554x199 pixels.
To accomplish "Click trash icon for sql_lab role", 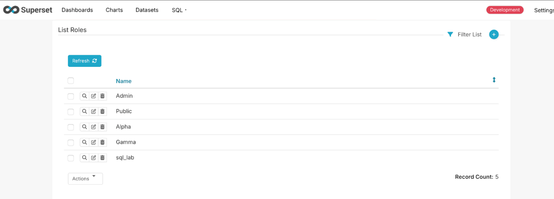I will [x=102, y=158].
